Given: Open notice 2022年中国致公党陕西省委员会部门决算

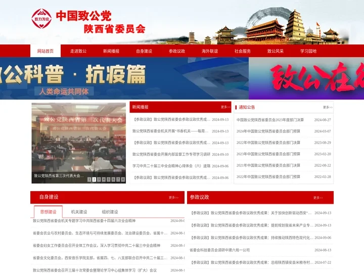Looking at the screenshot, I should point(268,143).
